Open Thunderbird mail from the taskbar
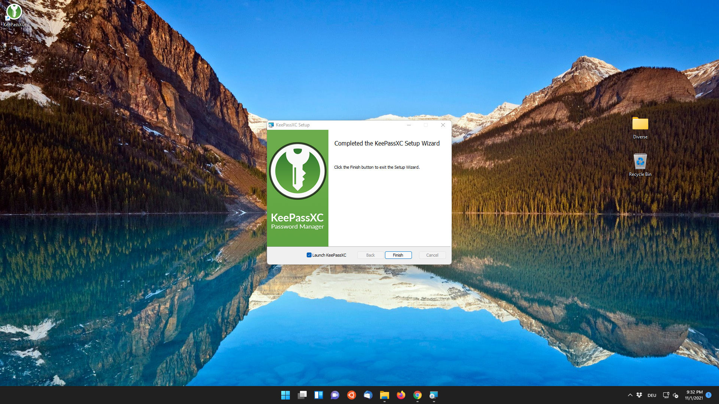The height and width of the screenshot is (404, 719). (368, 395)
